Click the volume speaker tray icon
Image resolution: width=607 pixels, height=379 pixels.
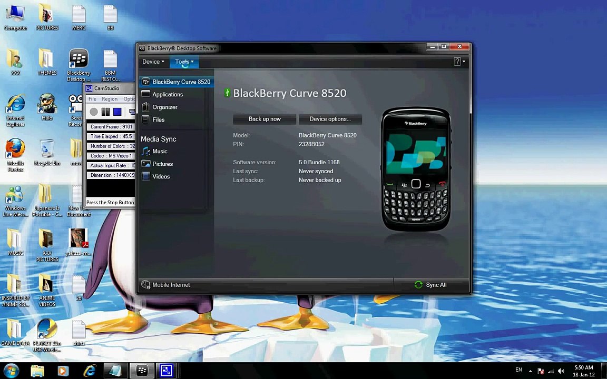click(561, 371)
